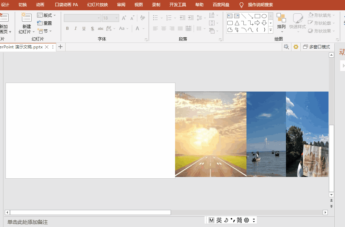345x227 pixels.
Task: Switch to the Review (审阅) tab
Action: click(121, 5)
